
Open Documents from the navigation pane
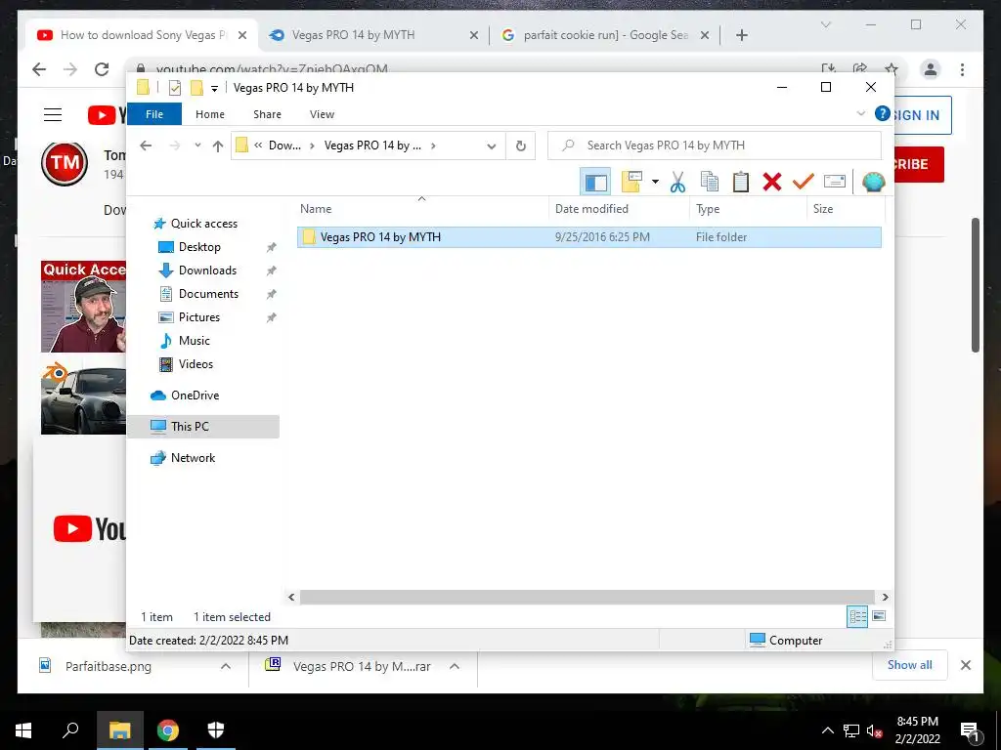pos(208,294)
